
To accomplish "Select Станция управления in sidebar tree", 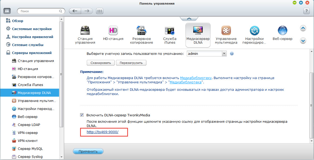I will 30,61.
